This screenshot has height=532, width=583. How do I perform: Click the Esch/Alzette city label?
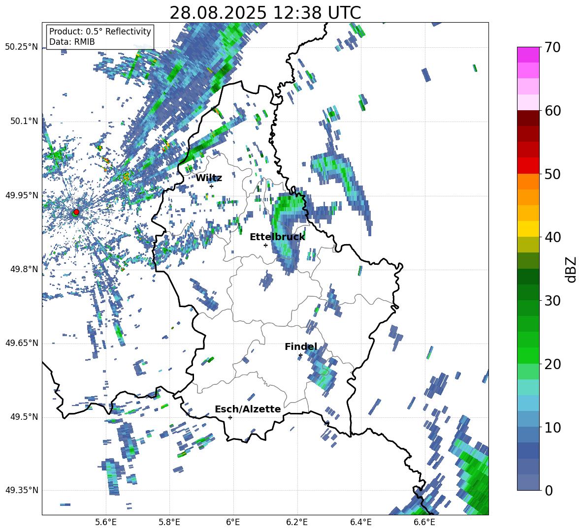(248, 409)
